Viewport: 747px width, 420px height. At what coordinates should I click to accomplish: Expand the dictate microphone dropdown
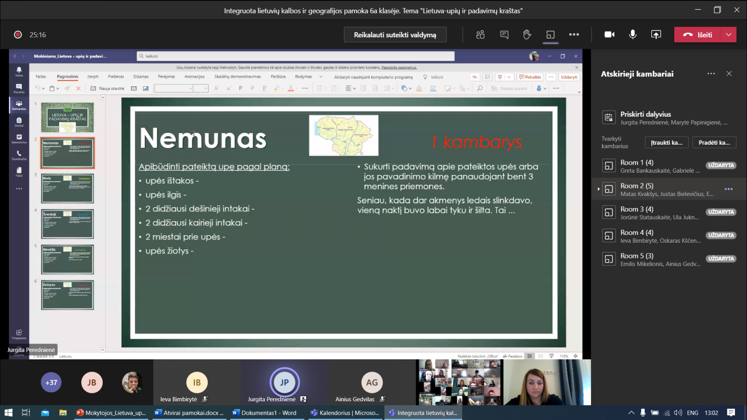pos(545,88)
